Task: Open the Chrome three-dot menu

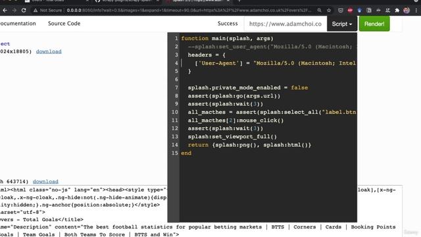Action: coord(416,11)
